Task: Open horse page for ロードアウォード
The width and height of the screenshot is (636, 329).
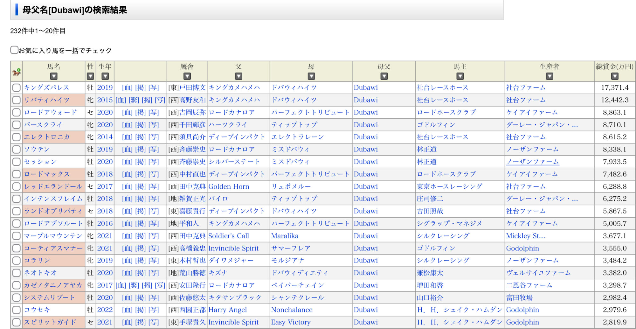Action: [51, 112]
